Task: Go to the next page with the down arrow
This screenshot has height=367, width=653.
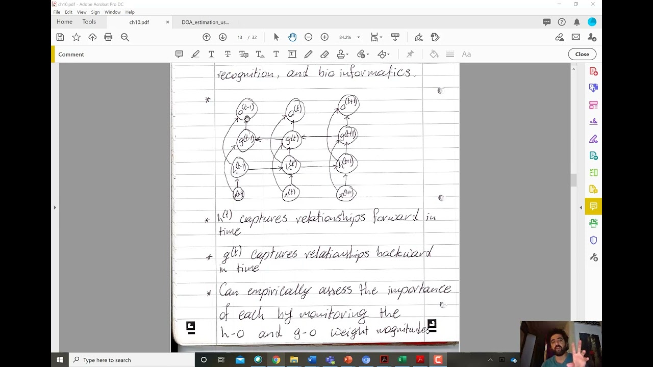Action: click(222, 37)
